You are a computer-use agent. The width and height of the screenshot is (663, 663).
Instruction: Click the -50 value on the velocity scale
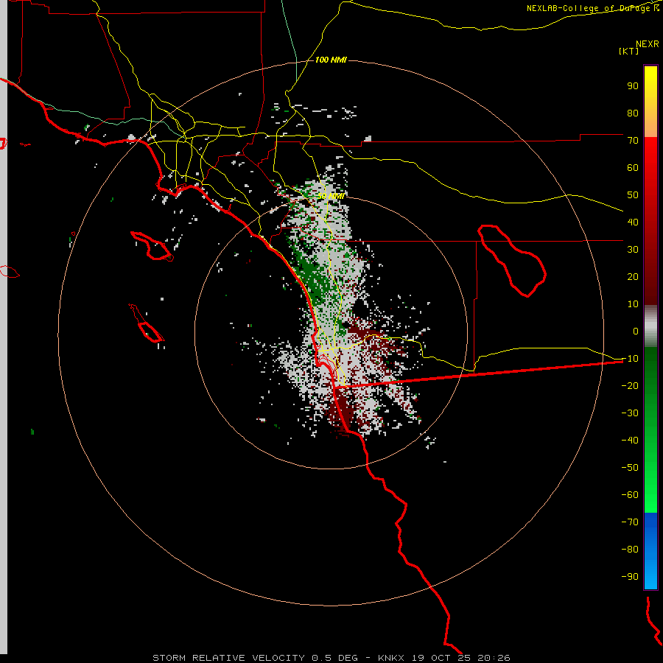[630, 467]
